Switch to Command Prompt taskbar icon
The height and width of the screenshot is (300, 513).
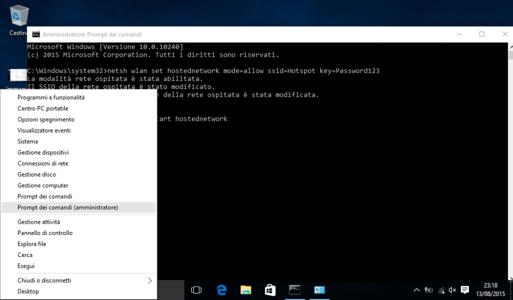click(294, 290)
